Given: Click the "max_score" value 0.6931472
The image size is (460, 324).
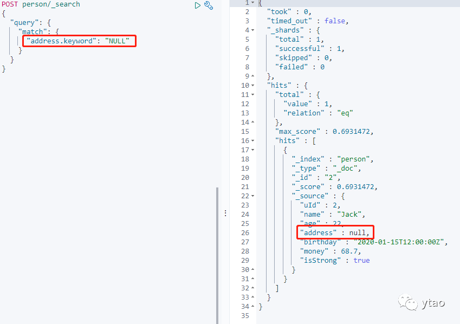Looking at the screenshot, I should [x=351, y=132].
